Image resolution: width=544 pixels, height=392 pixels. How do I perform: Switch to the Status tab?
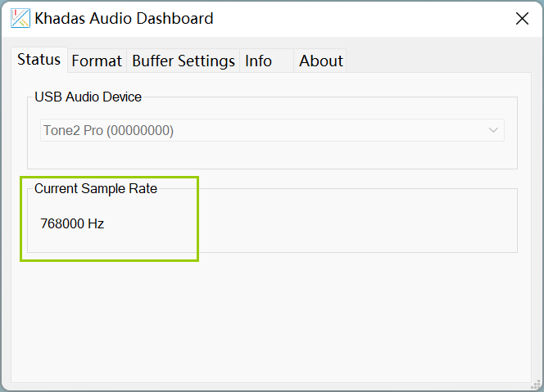[39, 60]
